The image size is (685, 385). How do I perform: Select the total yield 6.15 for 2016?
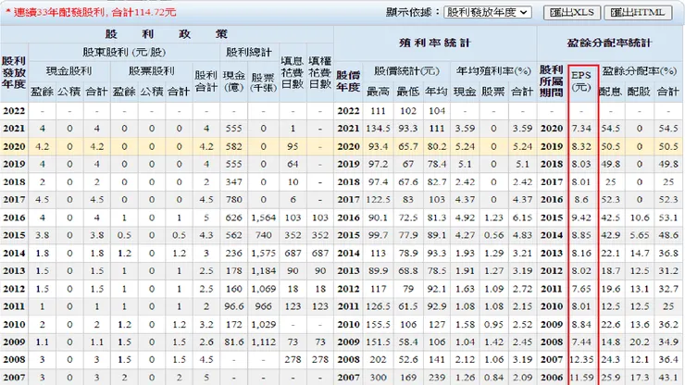[x=522, y=217]
